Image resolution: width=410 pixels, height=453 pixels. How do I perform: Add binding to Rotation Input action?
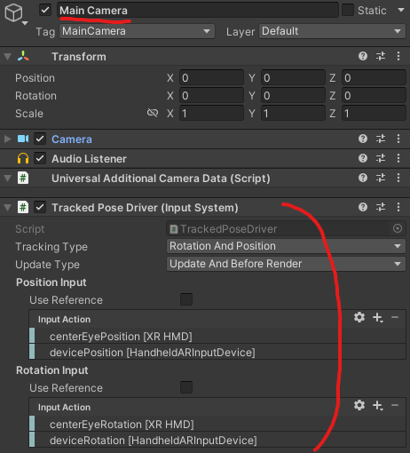click(x=378, y=406)
